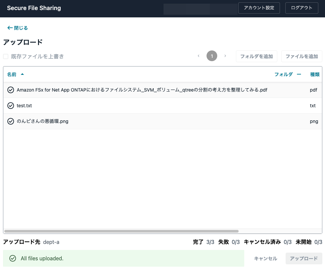325x269 pixels.
Task: Click the 未開始 0/3 status
Action: pos(309,242)
